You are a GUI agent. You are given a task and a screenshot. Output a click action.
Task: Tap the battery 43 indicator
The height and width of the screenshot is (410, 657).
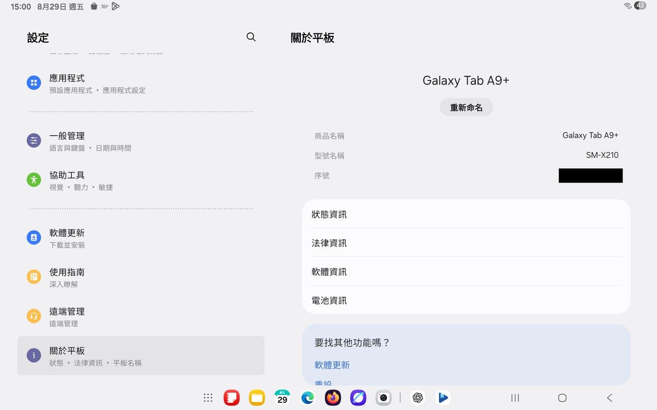point(640,6)
